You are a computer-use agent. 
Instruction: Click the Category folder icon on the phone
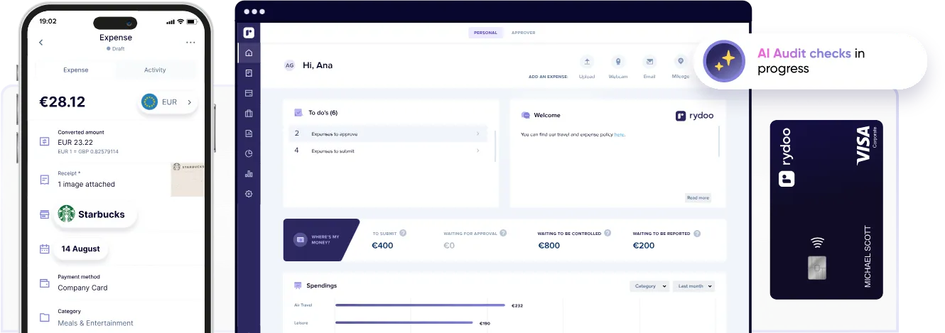pos(44,317)
